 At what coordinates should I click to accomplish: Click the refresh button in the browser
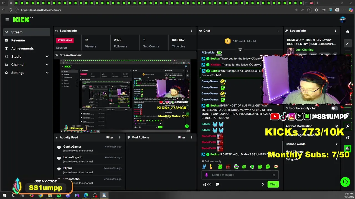(x=10, y=10)
